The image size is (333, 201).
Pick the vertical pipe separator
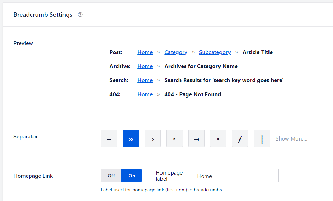(x=262, y=138)
